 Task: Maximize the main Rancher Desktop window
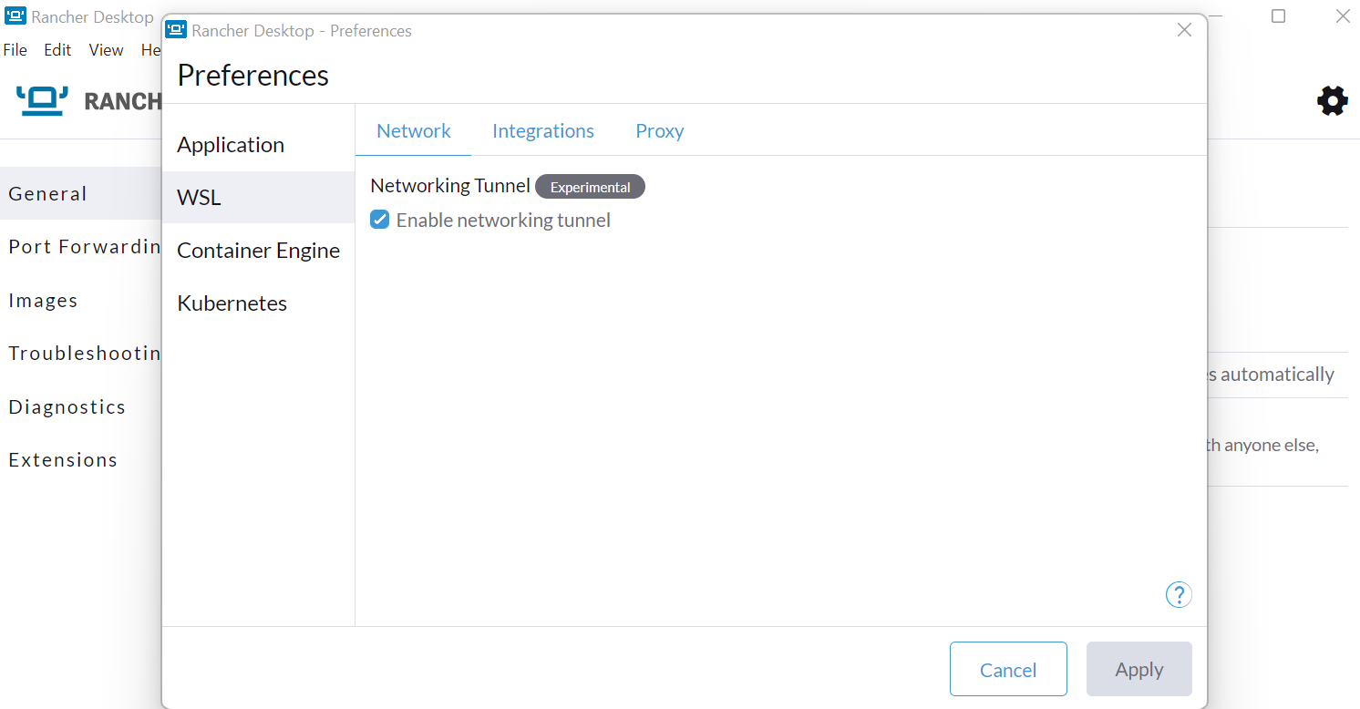click(x=1278, y=16)
